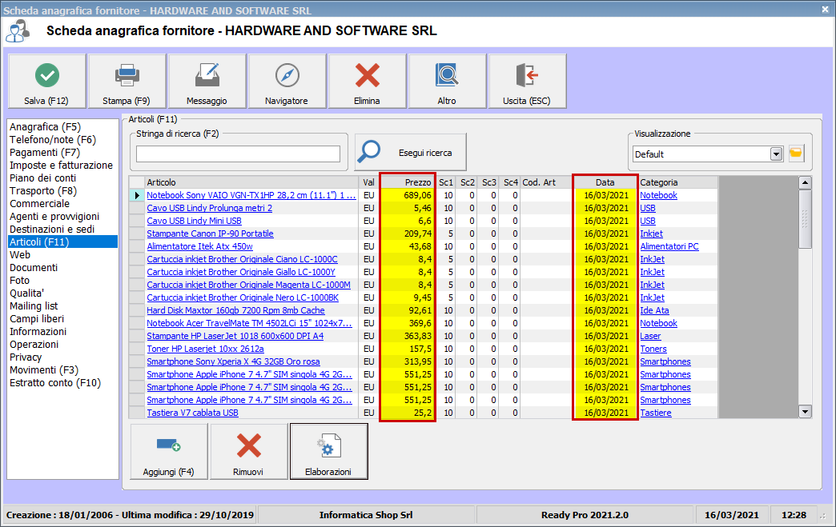836x527 pixels.
Task: Open Notebook Sony VAIO VGN-TX1HP article link
Action: pyautogui.click(x=251, y=195)
